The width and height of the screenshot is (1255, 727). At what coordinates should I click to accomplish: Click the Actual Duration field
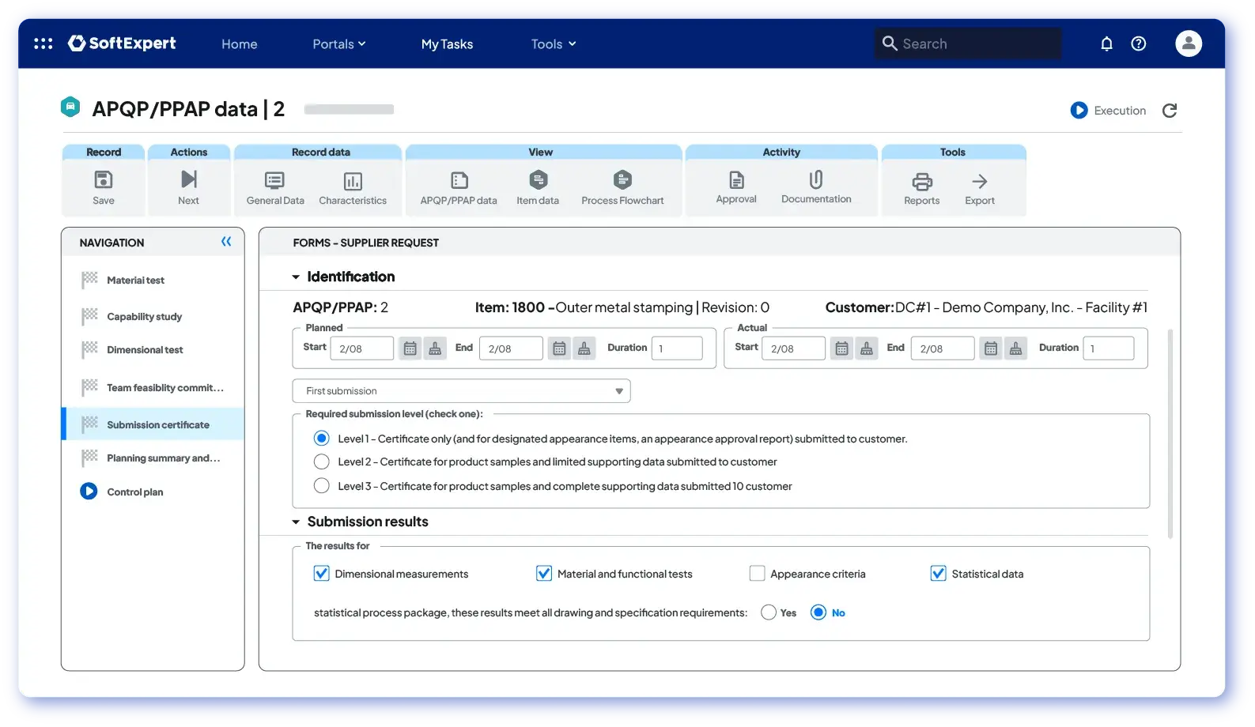(1109, 348)
